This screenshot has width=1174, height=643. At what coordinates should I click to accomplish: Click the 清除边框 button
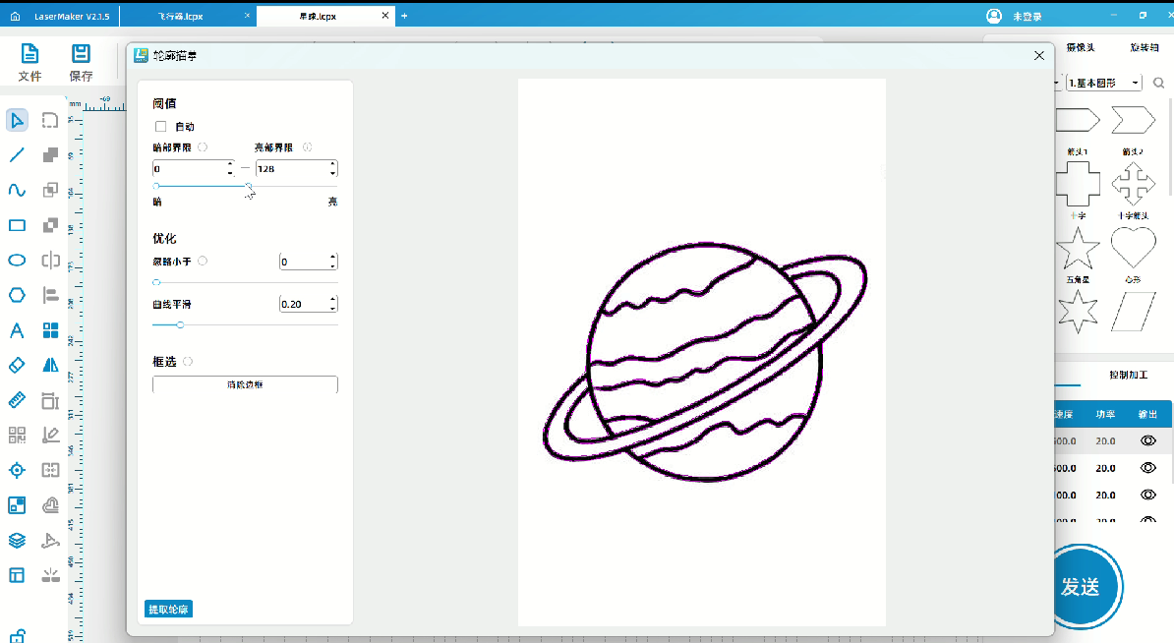(245, 384)
